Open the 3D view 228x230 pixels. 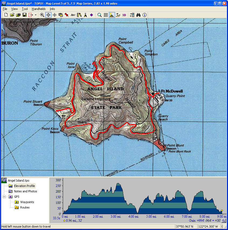[124, 15]
